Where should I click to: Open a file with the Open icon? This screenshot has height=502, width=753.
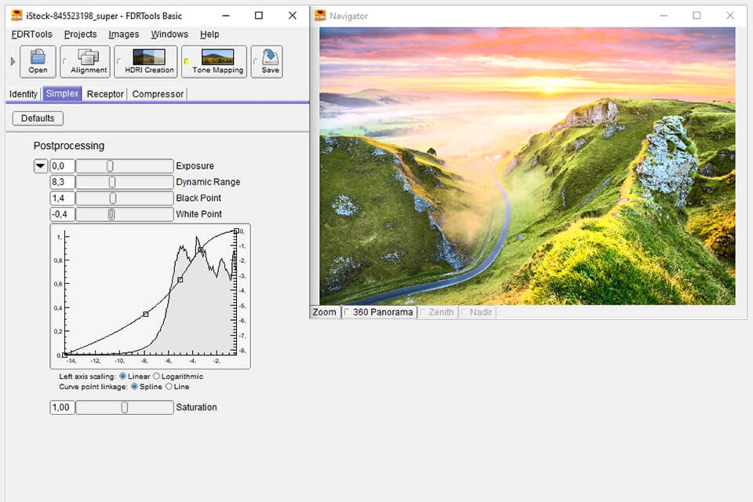pyautogui.click(x=37, y=61)
